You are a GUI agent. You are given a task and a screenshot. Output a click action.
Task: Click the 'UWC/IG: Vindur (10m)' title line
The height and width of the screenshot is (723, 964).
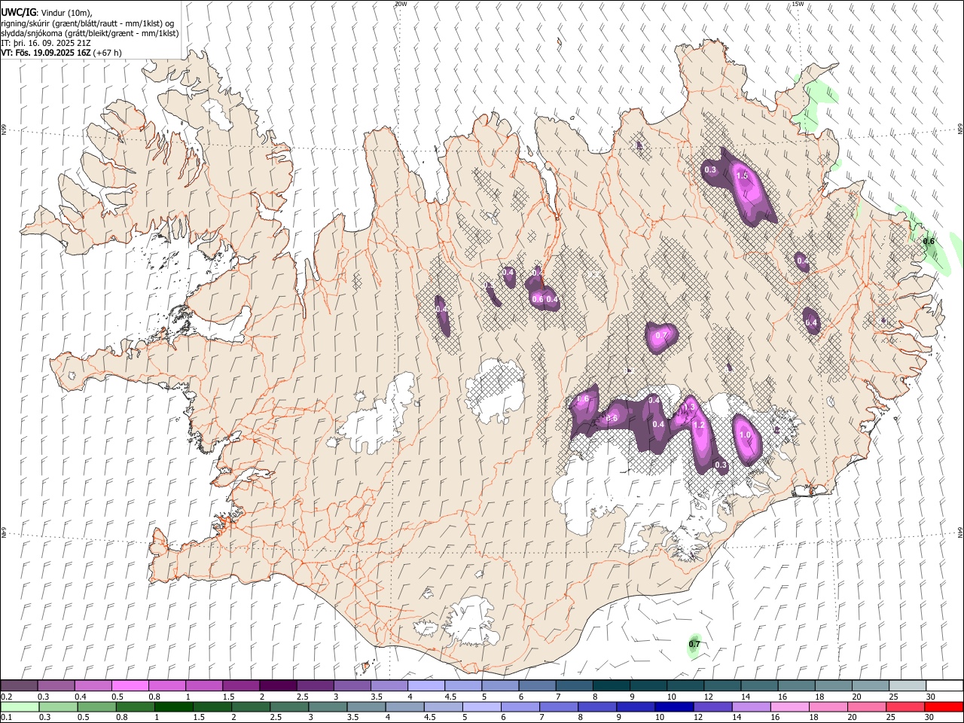pos(46,13)
